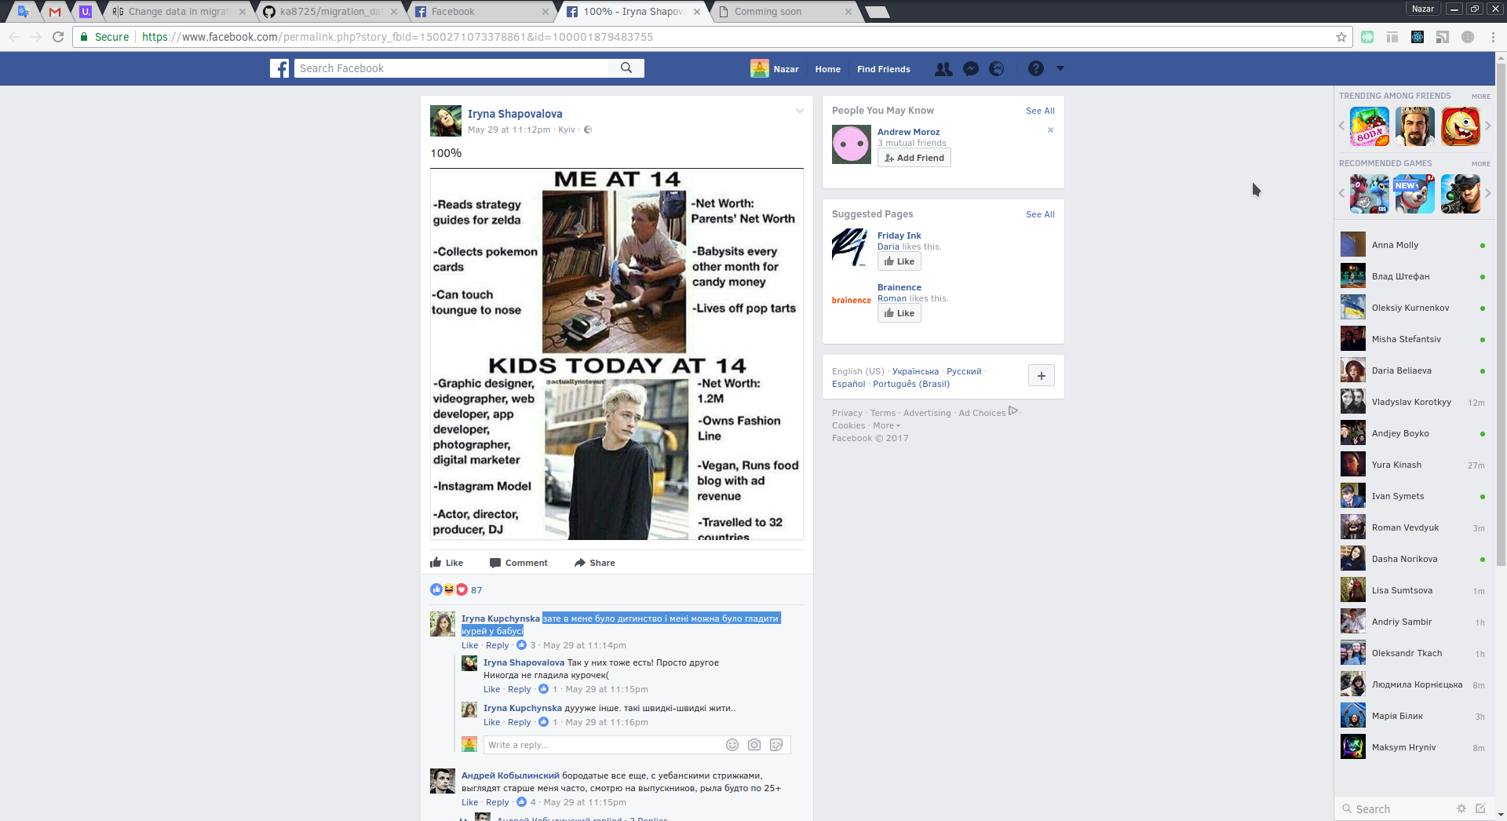Viewport: 1507px width, 821px height.
Task: Click the emoji icon in reply box
Action: [x=732, y=745]
